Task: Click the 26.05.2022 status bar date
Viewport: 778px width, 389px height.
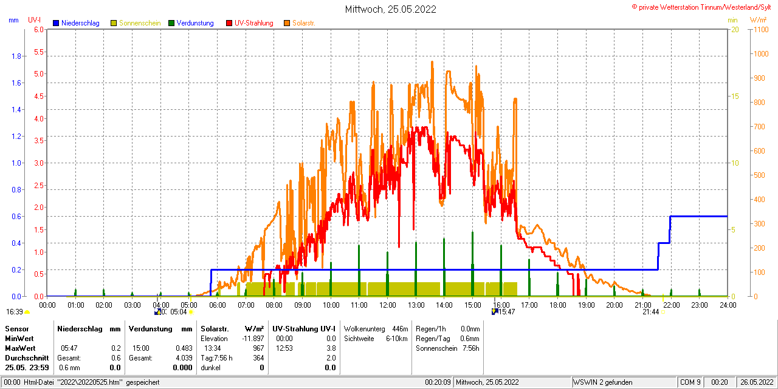Action: pyautogui.click(x=756, y=382)
